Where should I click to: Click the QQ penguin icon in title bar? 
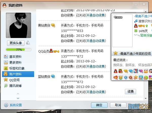tap(4, 5)
